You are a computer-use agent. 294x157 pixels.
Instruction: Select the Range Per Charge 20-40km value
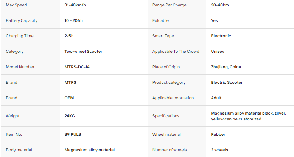[x=220, y=5]
